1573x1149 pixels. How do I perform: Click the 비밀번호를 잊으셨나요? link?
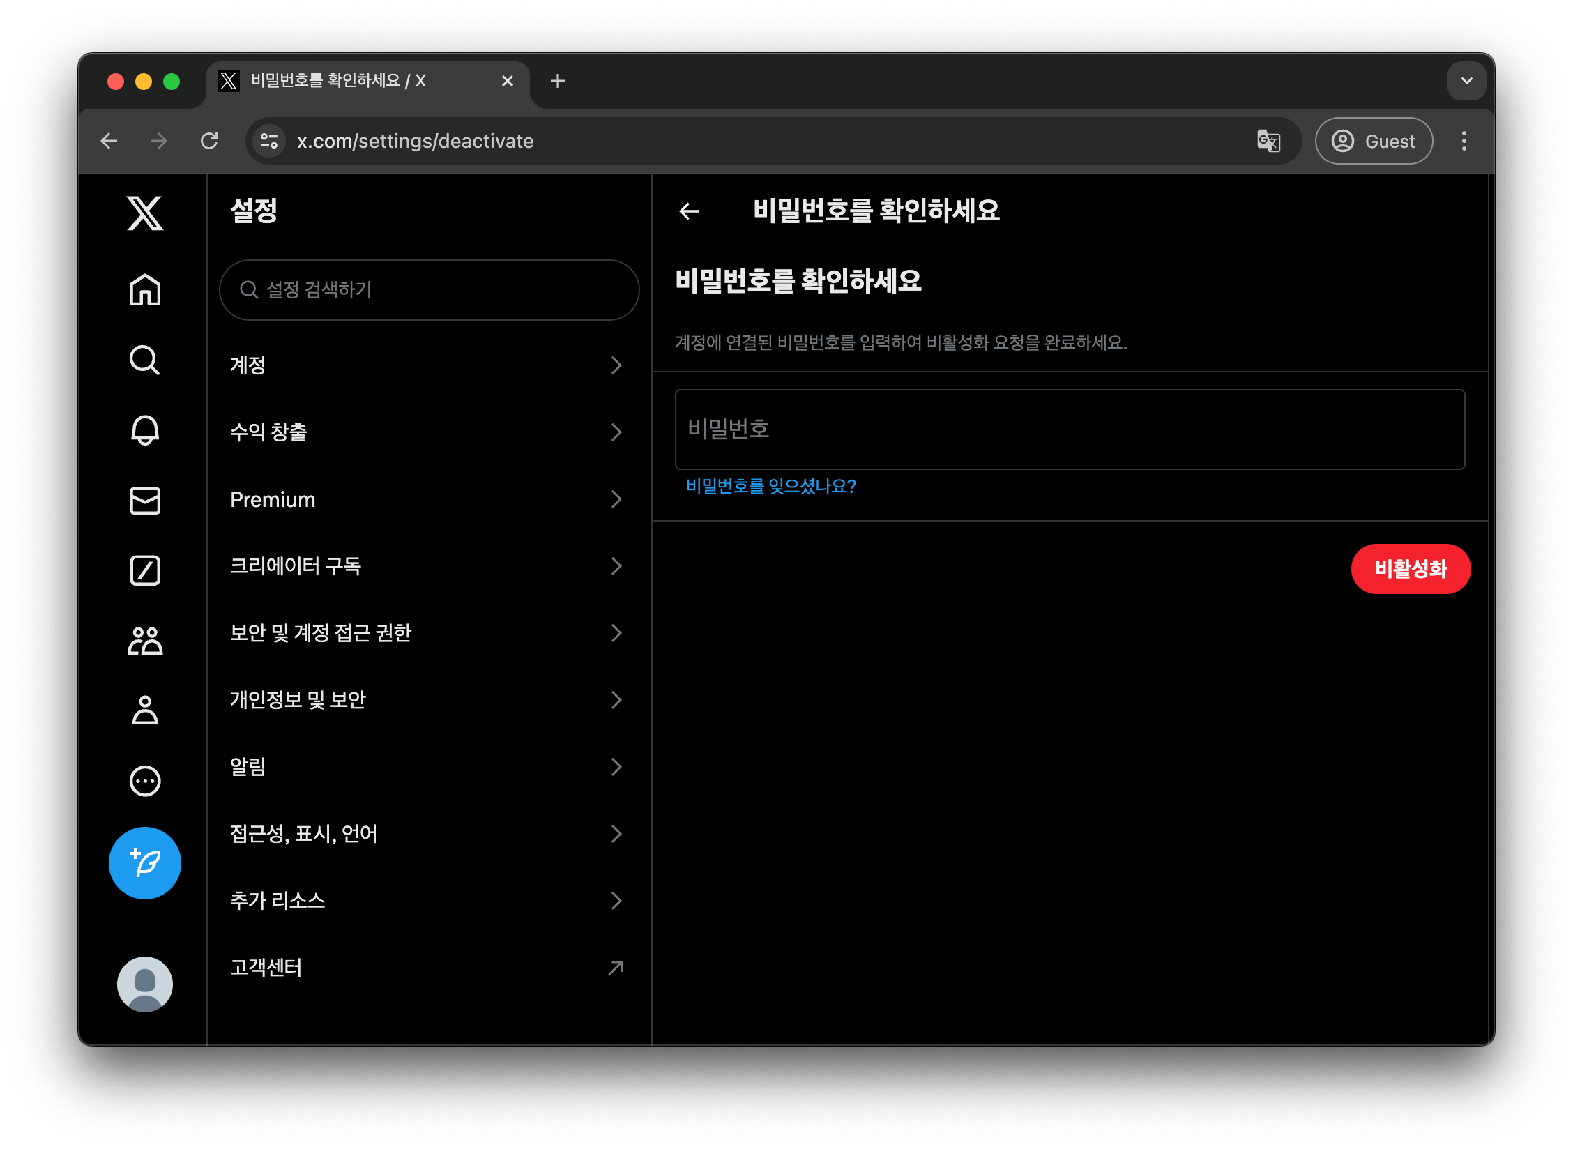tap(770, 486)
